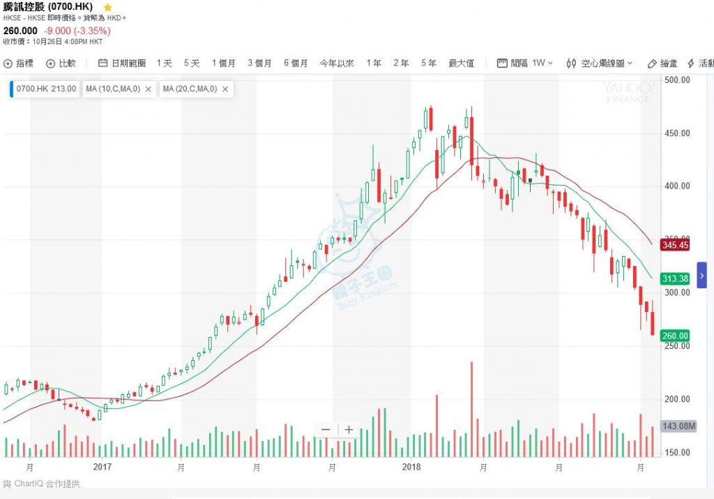The image size is (714, 499).
Task: Expand the blue side panel arrow
Action: click(x=701, y=275)
